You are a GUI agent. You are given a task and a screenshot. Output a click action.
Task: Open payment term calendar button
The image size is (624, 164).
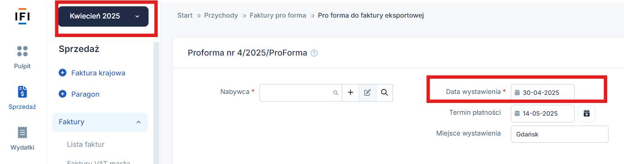[x=586, y=113]
